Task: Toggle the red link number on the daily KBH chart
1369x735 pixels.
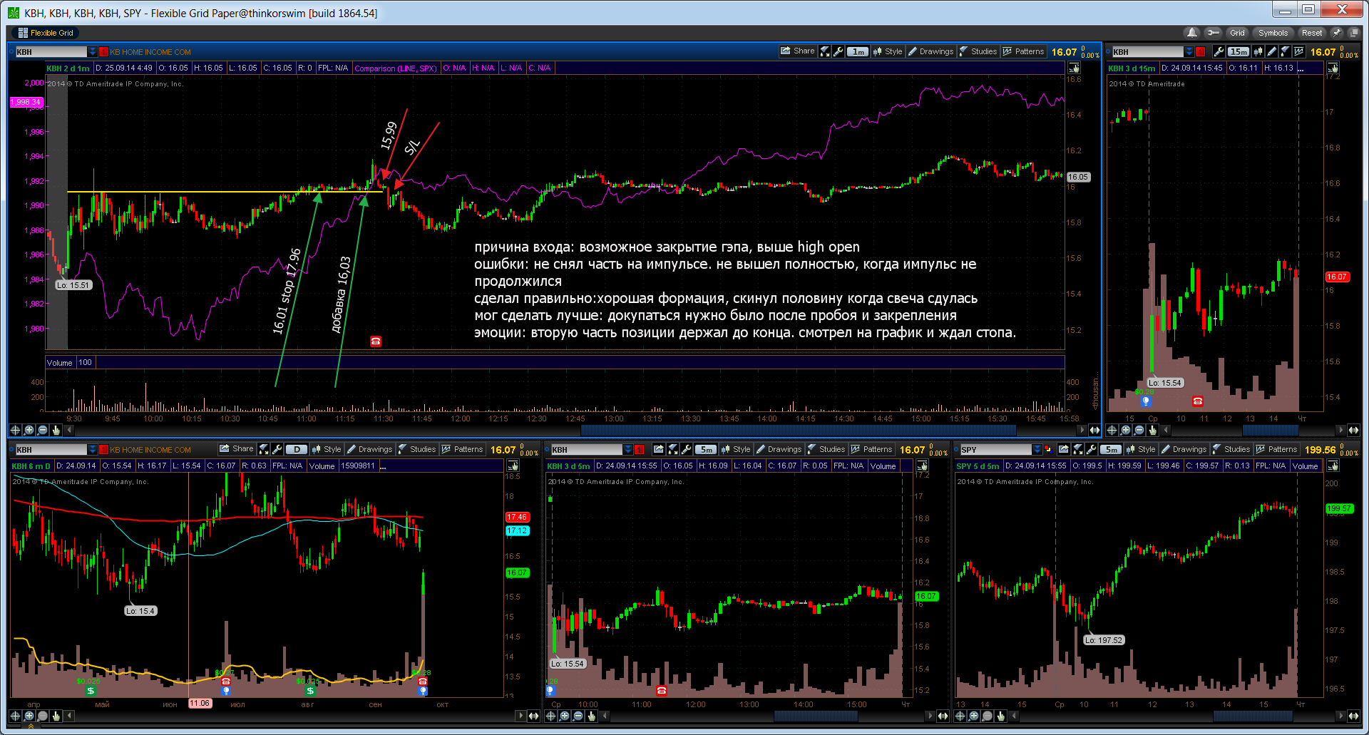Action: [103, 449]
